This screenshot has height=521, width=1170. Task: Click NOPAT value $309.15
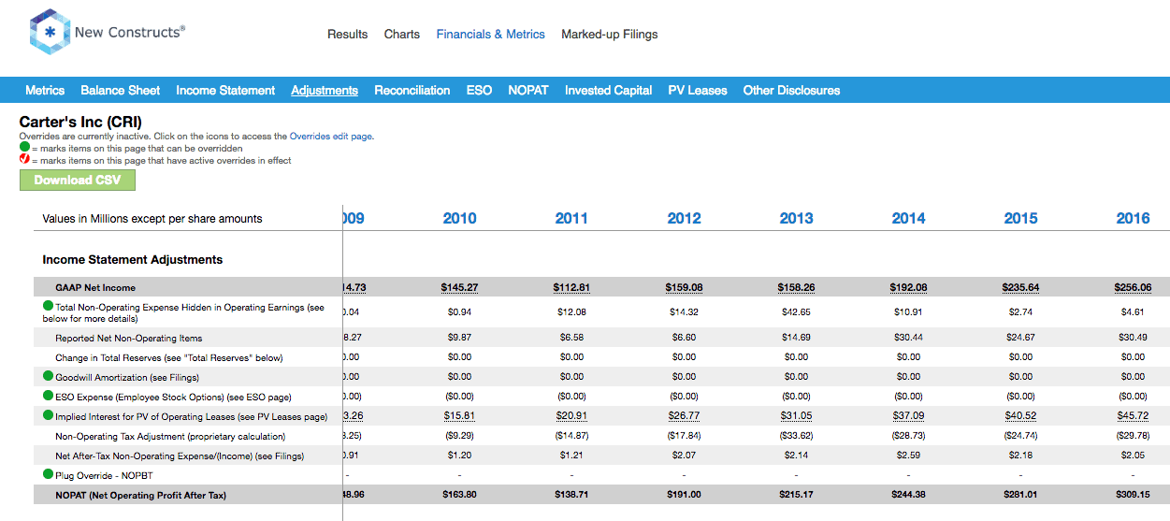click(x=1133, y=495)
